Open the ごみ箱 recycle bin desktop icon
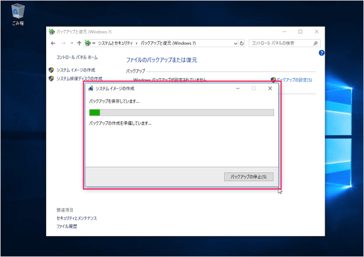Viewport: 364px width, 257px height. [18, 12]
